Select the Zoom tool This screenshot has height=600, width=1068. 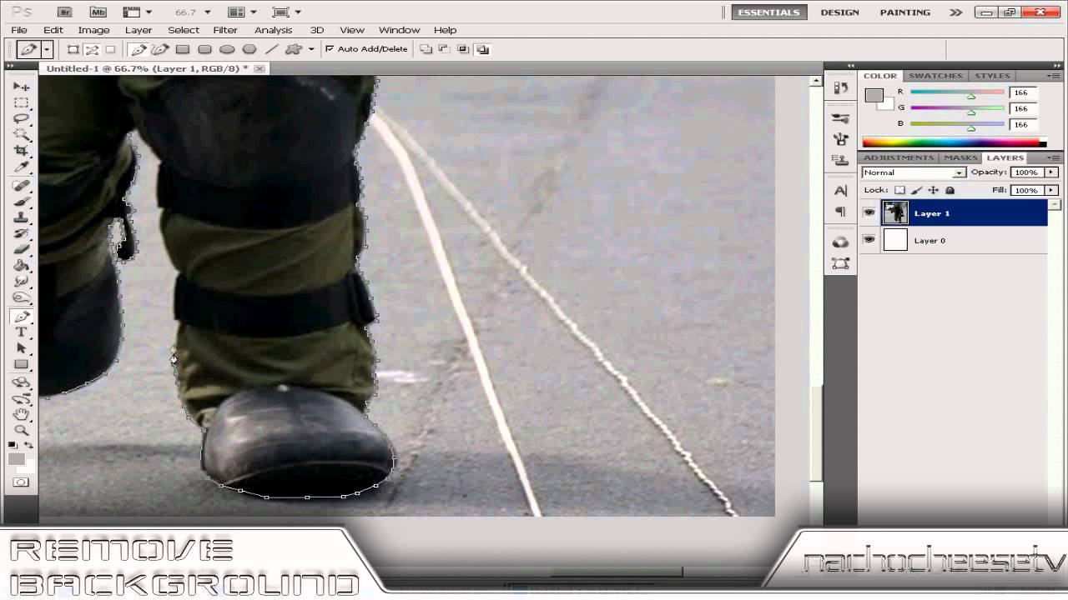(22, 431)
